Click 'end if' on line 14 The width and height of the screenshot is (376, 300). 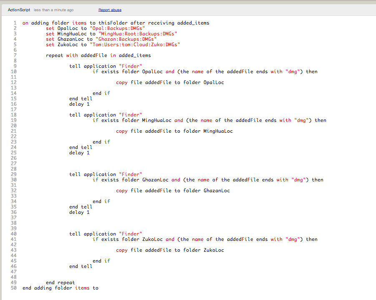[x=101, y=93]
